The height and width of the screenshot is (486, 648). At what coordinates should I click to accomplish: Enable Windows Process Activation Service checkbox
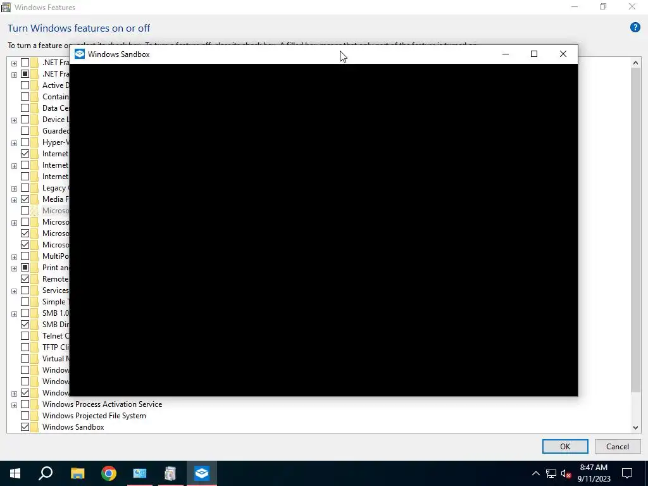click(x=25, y=404)
